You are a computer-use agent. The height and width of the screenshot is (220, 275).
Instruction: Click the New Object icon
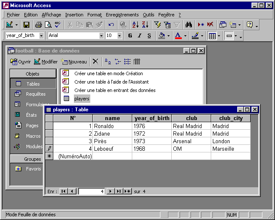tap(233, 25)
